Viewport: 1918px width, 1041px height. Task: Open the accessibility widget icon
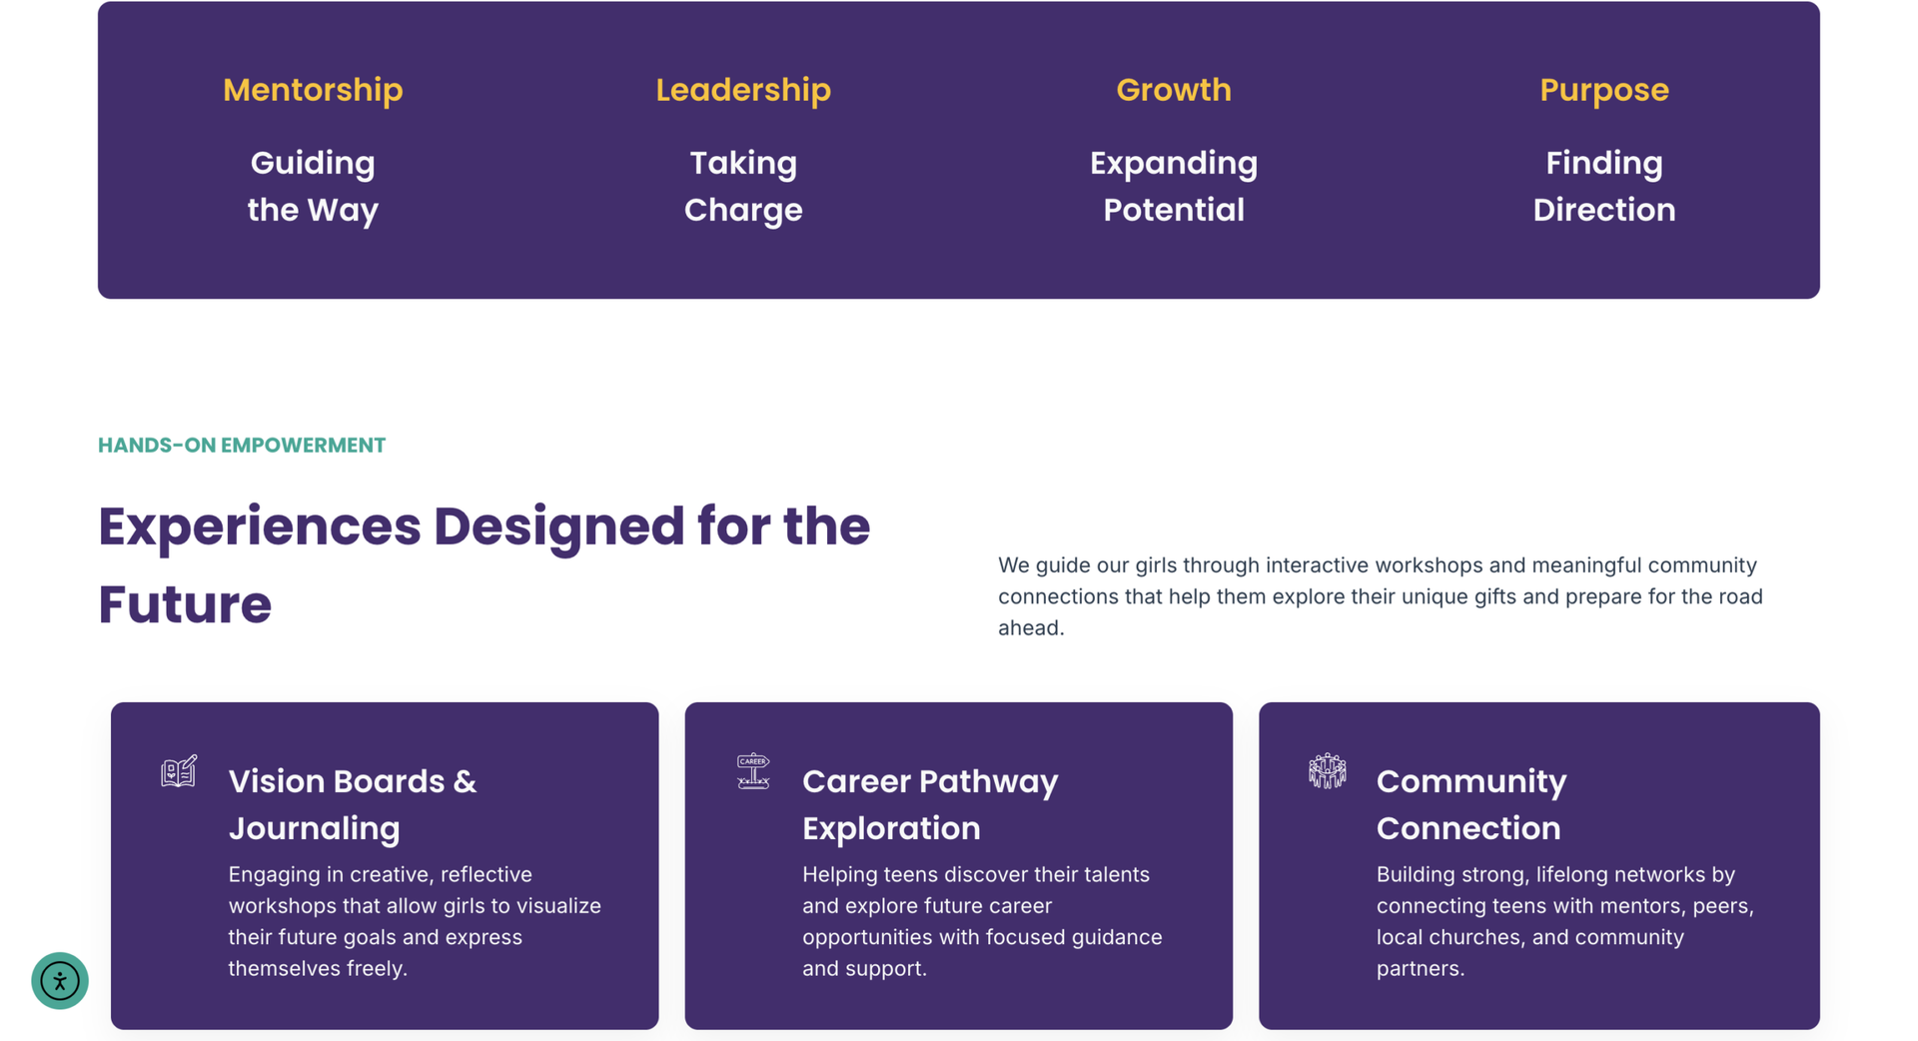point(60,980)
